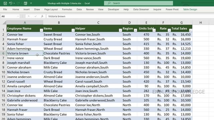Select column C header

pyautogui.click(x=98, y=22)
